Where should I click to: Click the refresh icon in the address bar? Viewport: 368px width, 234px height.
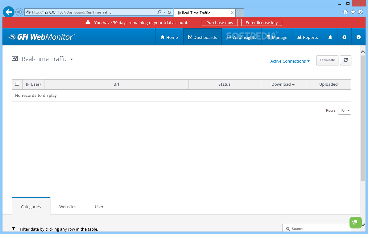tap(169, 12)
